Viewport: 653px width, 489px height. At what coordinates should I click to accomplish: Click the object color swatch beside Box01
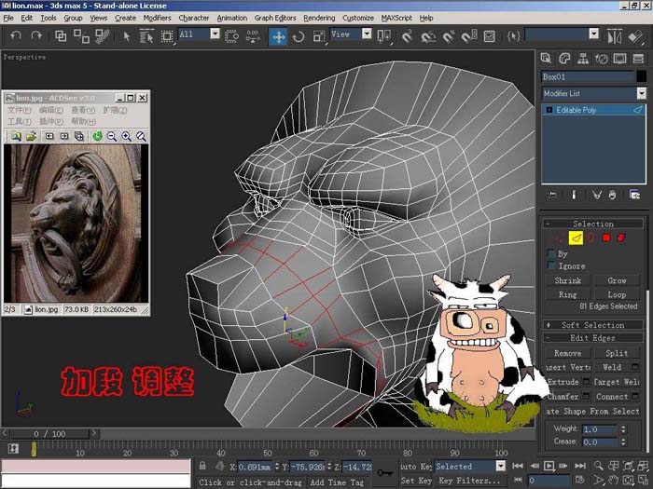[x=642, y=76]
